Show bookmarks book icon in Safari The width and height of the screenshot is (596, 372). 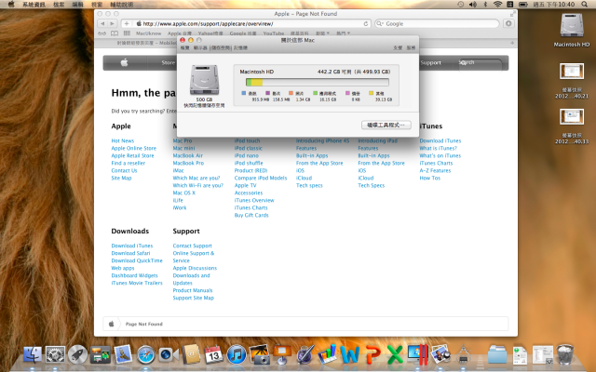(115, 33)
